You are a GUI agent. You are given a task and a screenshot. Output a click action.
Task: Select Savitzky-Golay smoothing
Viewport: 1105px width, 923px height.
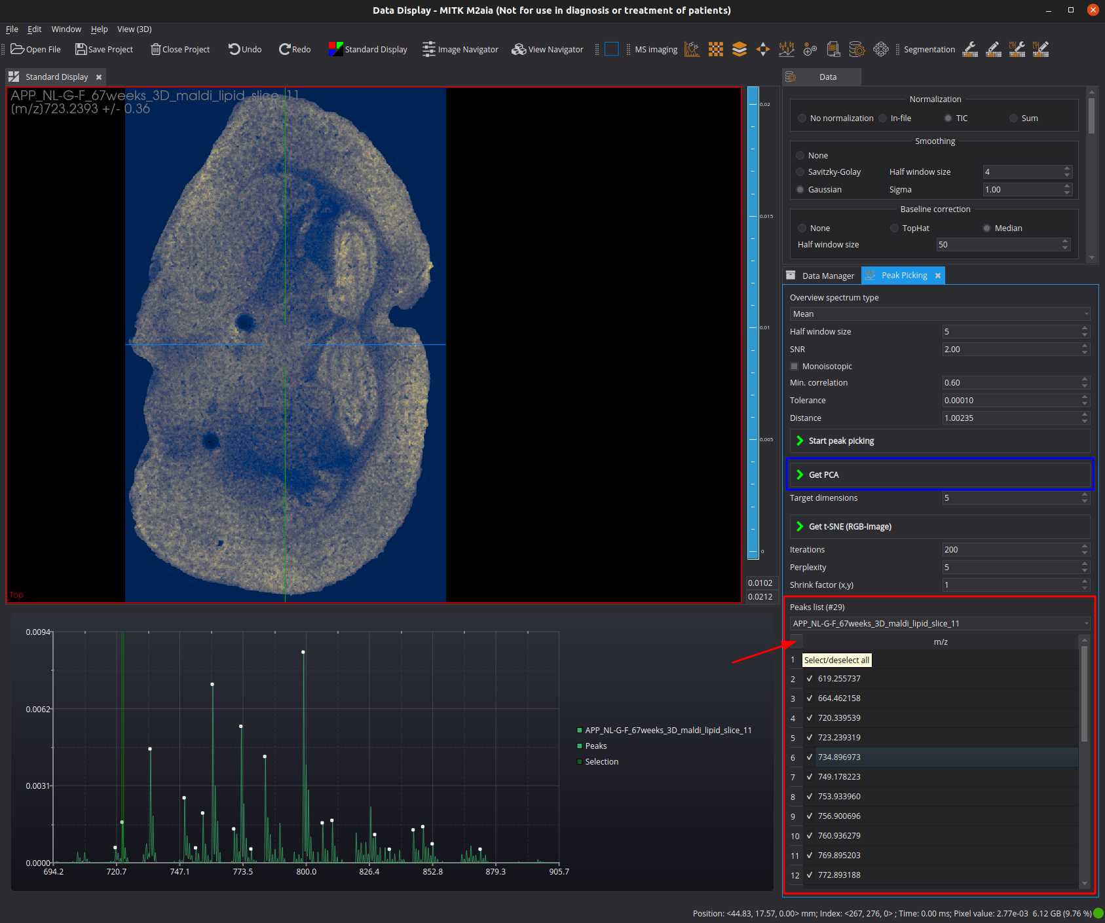coord(800,172)
